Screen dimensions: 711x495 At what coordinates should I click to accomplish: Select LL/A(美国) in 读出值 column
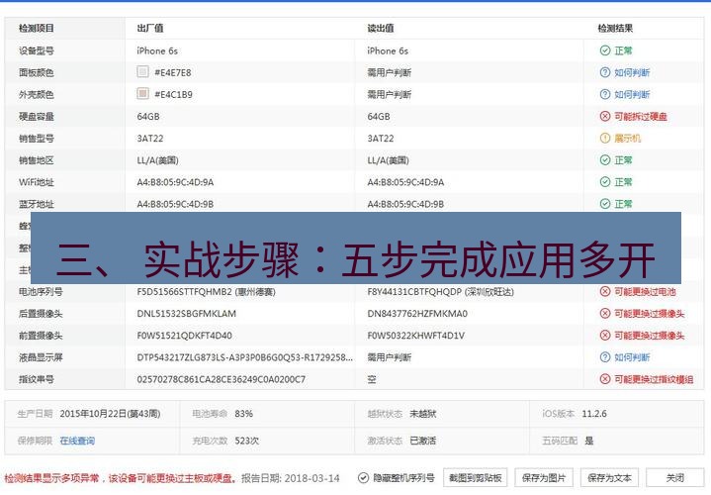[x=389, y=160]
